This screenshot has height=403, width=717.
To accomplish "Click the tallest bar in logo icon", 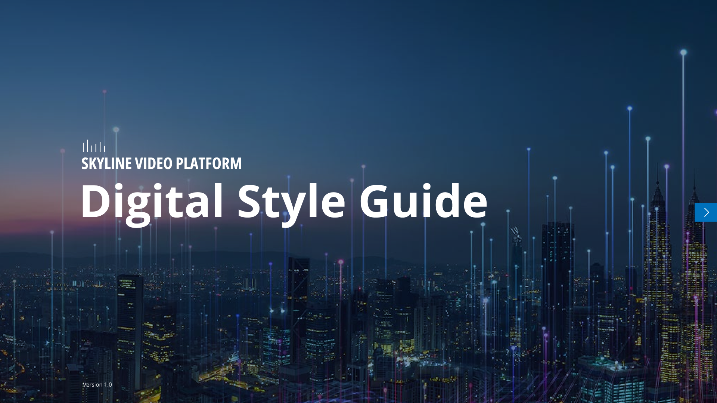I will point(87,146).
